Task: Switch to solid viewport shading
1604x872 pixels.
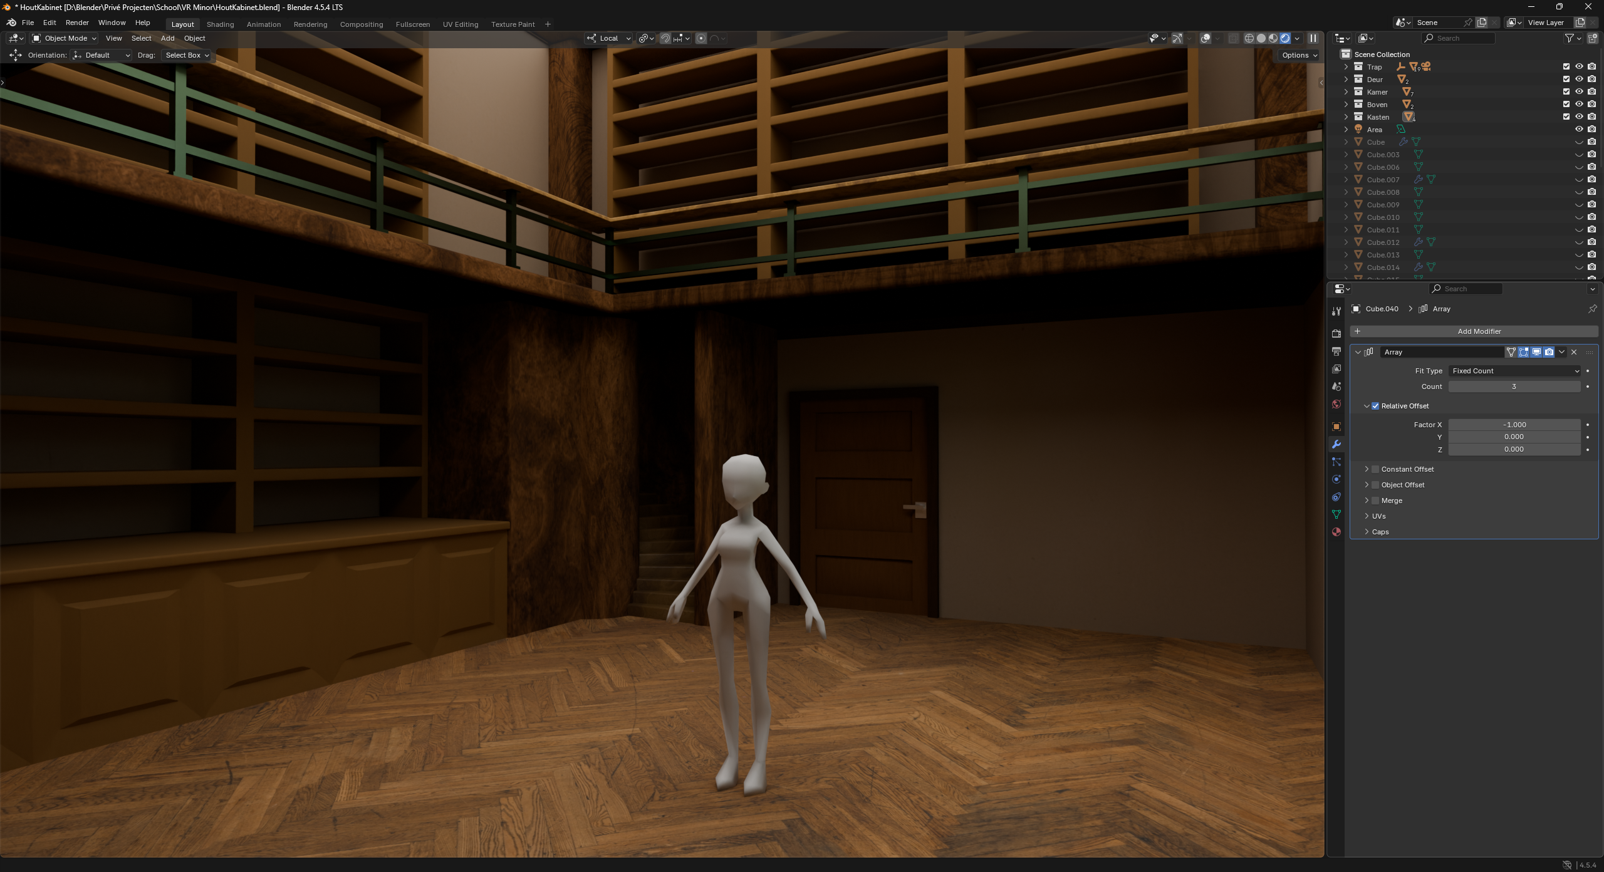Action: [1261, 38]
